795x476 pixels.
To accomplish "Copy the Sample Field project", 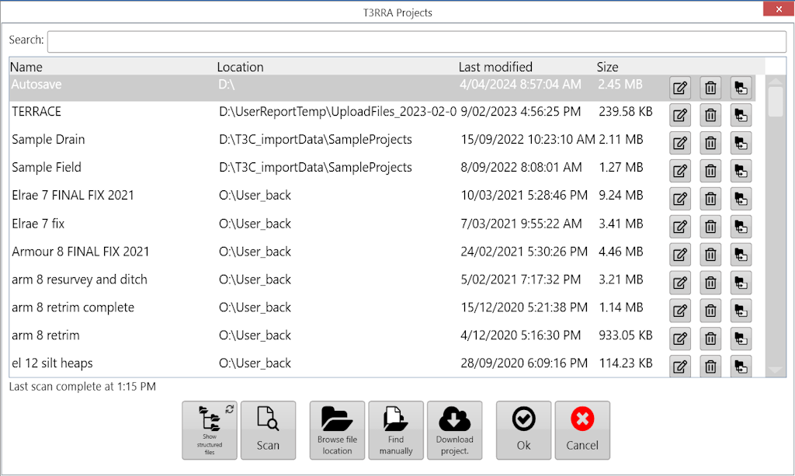I will (741, 171).
